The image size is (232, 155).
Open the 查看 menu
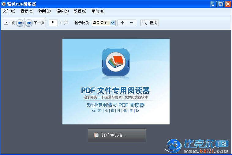(x=27, y=11)
